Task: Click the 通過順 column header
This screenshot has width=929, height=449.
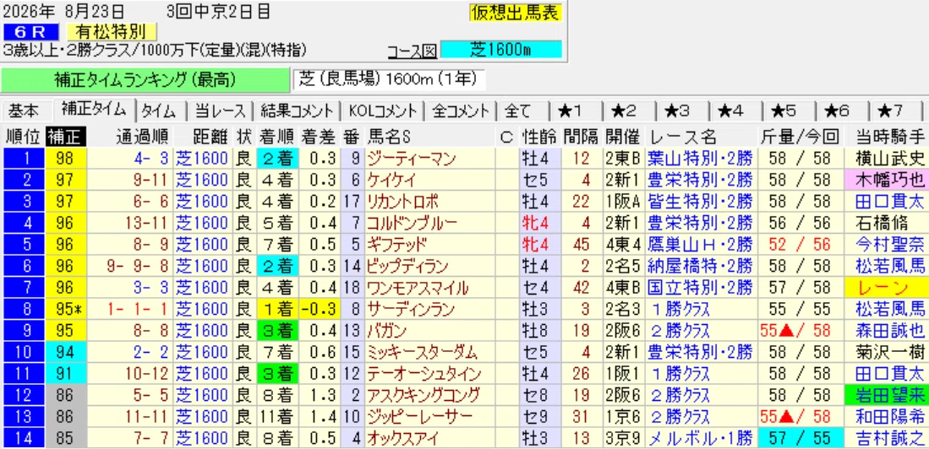Action: 129,137
